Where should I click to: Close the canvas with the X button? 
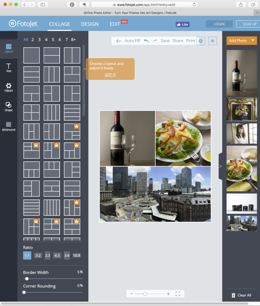(x=213, y=41)
